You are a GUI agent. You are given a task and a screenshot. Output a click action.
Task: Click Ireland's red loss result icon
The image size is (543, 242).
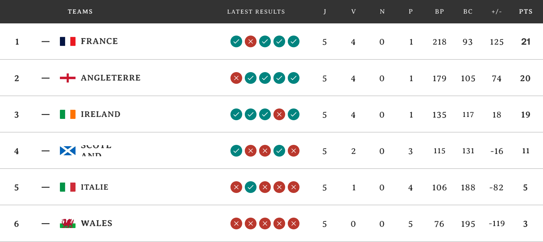coord(279,114)
